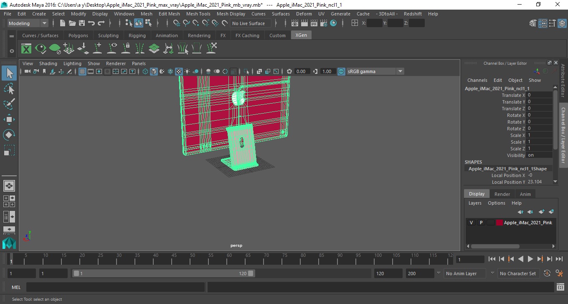Open Script Editor icon beside the command line
Screen dimensions: 568x304
coord(561,287)
